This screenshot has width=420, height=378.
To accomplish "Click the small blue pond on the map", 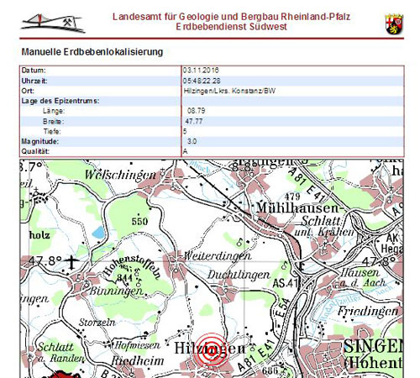I will (x=98, y=233).
